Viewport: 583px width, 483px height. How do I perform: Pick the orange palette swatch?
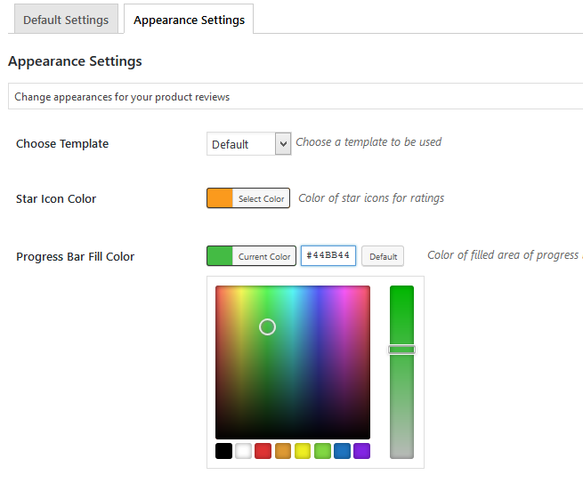pos(283,451)
